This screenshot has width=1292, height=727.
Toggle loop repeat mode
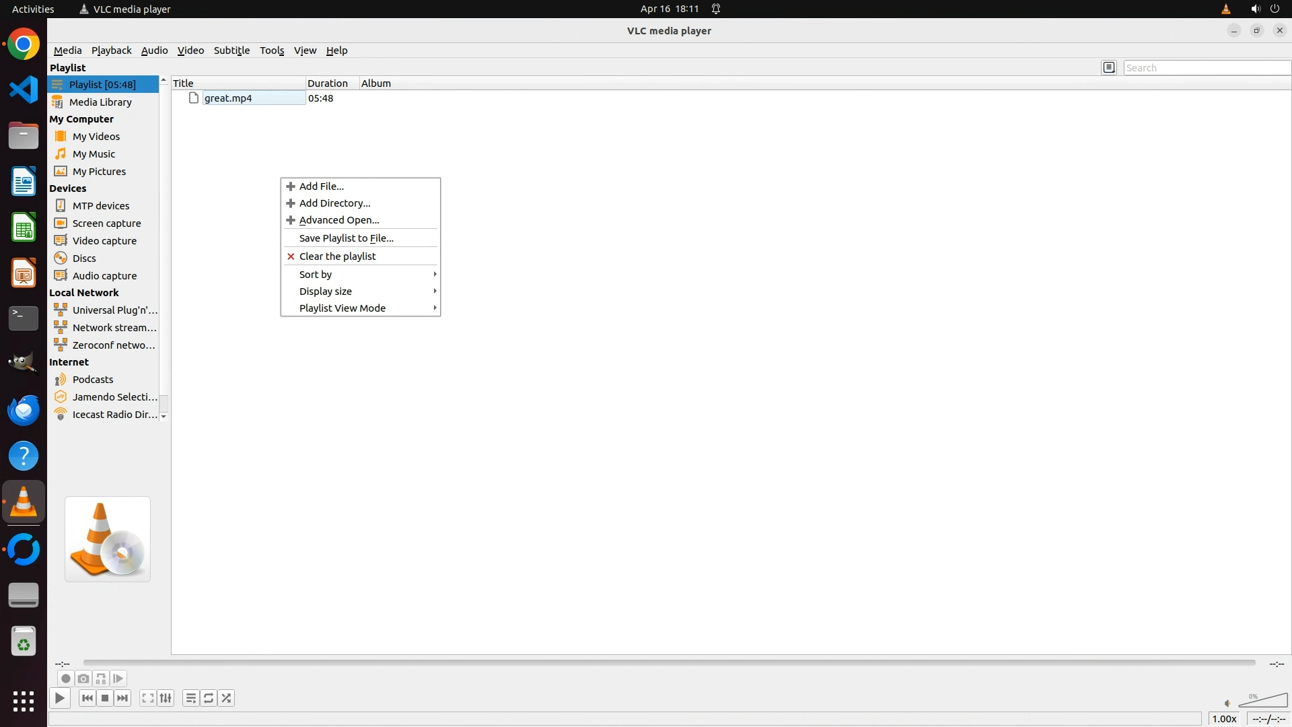click(x=209, y=698)
